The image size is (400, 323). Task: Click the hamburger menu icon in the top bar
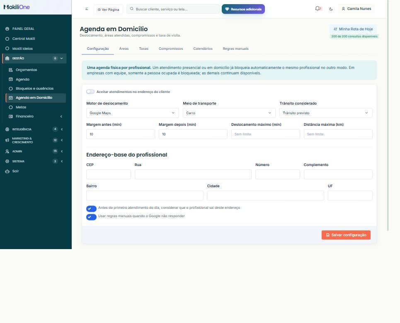(x=87, y=9)
